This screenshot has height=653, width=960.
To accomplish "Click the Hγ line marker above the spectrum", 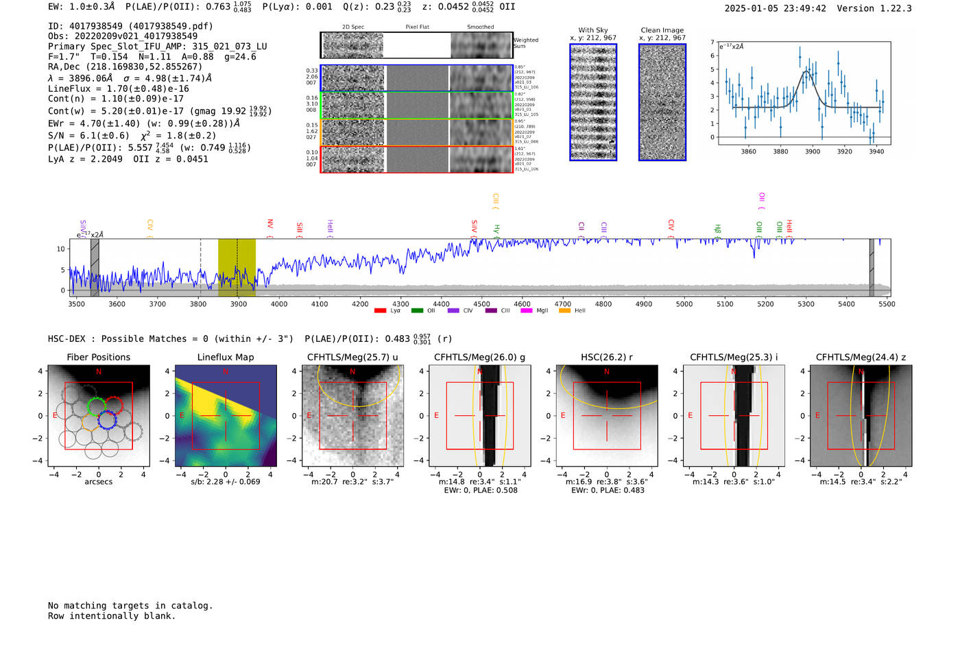I will (496, 231).
